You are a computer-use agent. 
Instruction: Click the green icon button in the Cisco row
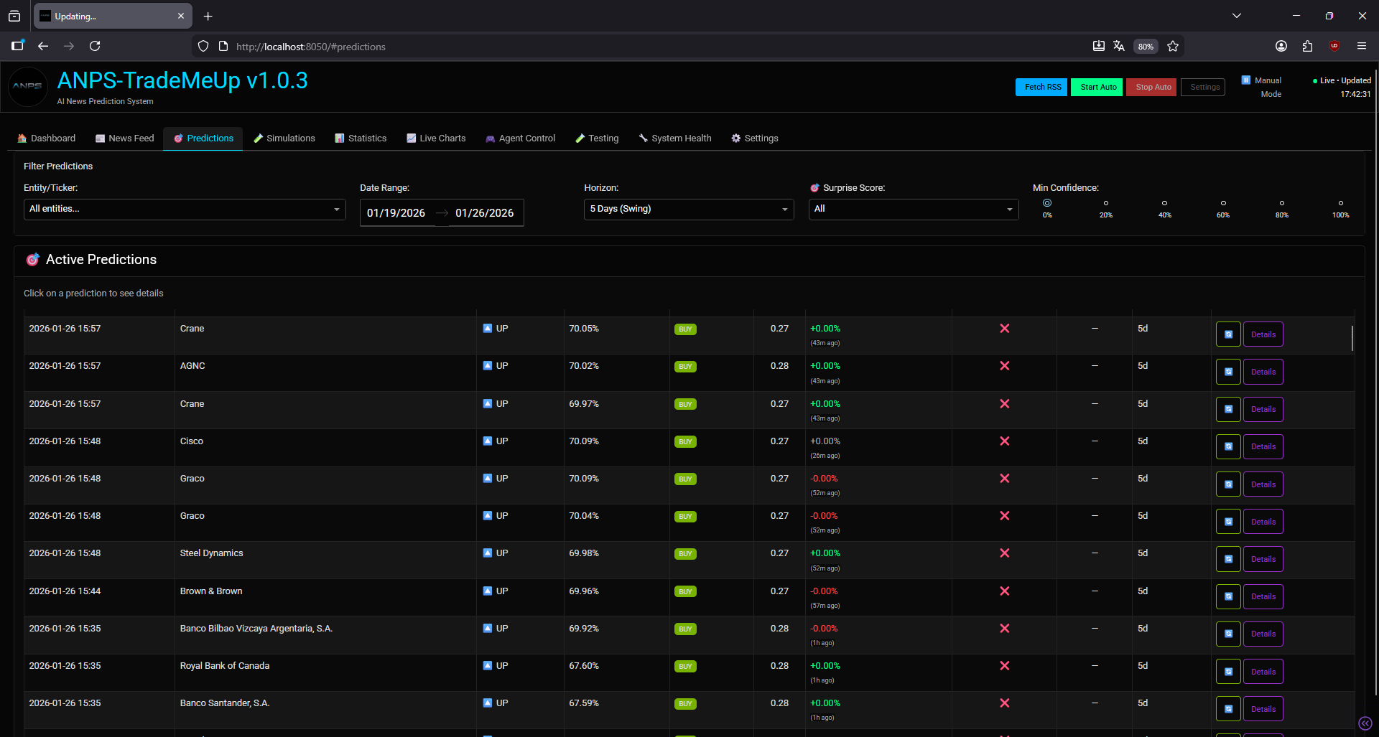click(1228, 446)
